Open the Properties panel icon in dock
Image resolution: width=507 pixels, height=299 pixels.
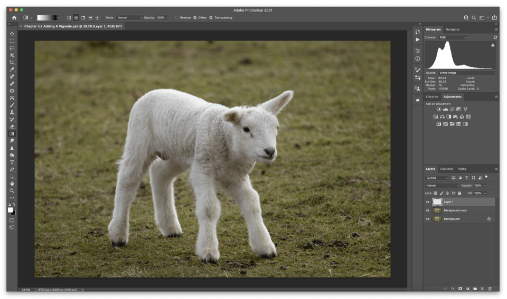[x=417, y=51]
